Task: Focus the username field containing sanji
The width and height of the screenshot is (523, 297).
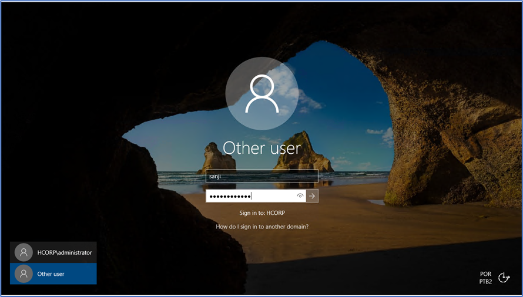Action: click(262, 176)
